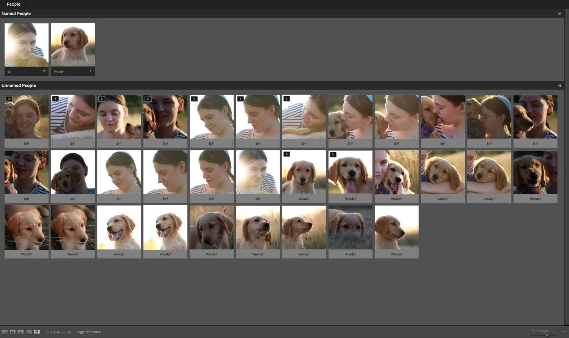Confirm 'Eri?' name on first unnamed face
This screenshot has height=338, width=569.
click(x=27, y=143)
